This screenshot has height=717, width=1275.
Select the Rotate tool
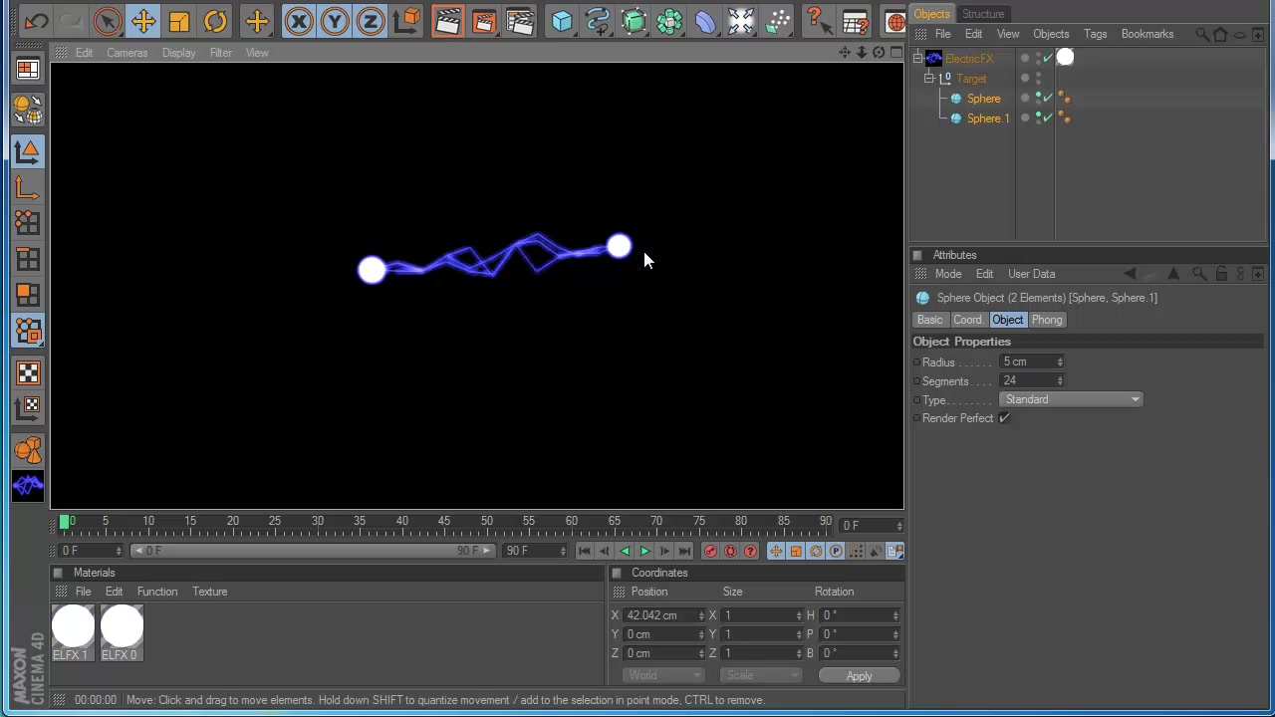(216, 21)
